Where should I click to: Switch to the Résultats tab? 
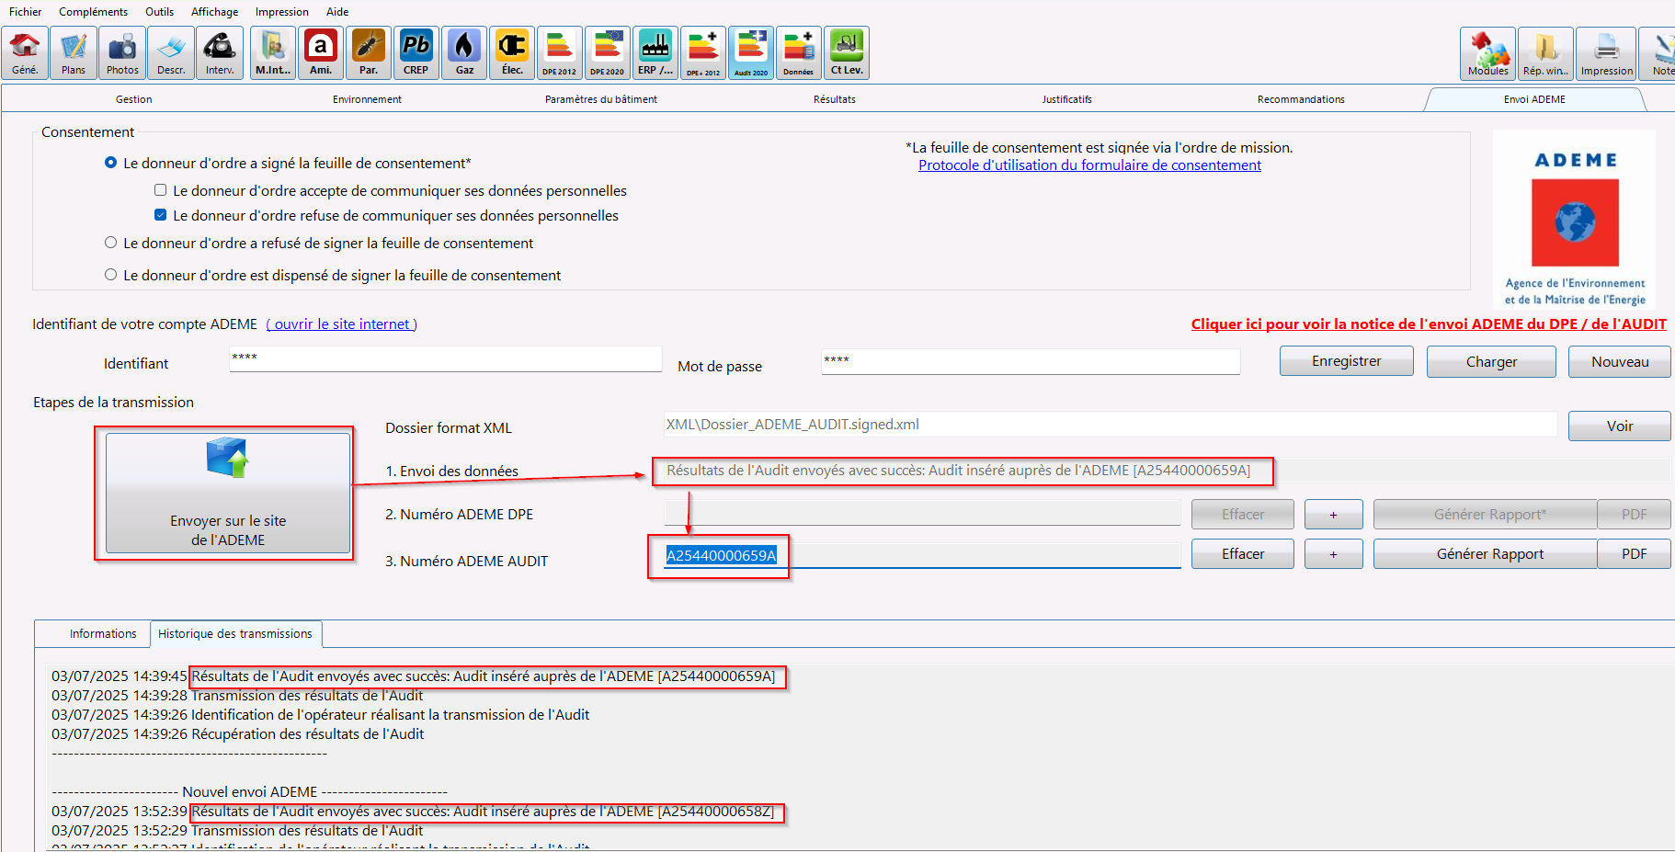click(834, 99)
